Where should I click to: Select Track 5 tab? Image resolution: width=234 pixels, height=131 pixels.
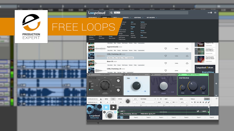pos(173,117)
